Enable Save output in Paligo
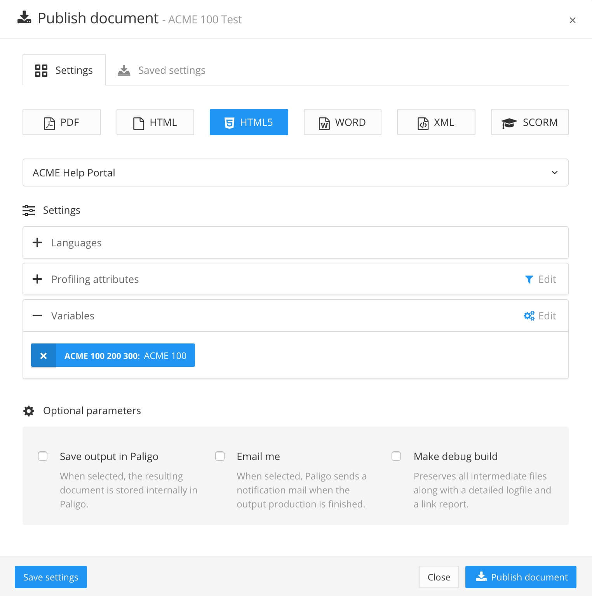Screen dimensions: 592x596 [43, 456]
